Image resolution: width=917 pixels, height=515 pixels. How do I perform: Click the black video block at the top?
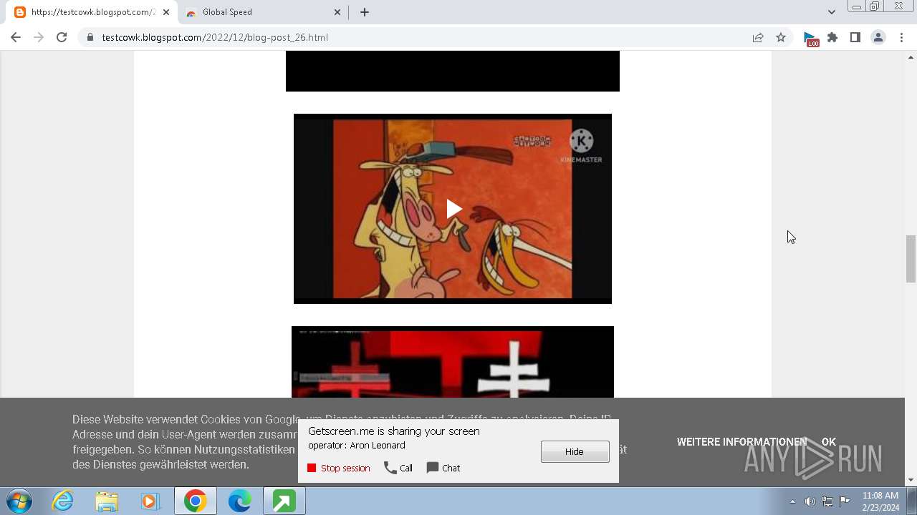(453, 71)
